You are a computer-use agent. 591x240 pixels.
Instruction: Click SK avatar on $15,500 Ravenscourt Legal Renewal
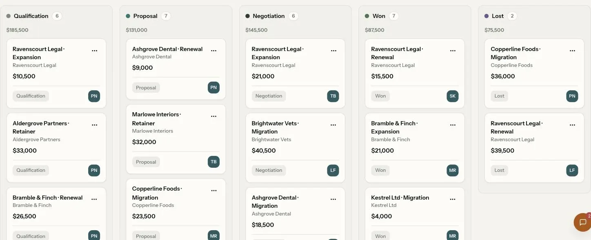click(x=453, y=96)
